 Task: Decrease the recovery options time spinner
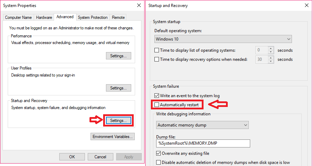coord(271,61)
